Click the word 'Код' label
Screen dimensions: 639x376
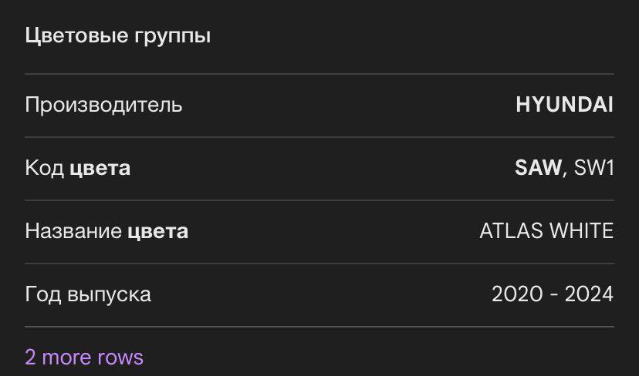click(45, 168)
